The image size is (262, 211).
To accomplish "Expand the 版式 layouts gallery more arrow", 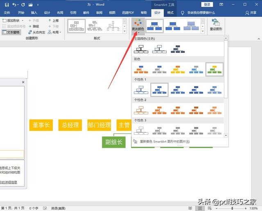I will point(124,32).
